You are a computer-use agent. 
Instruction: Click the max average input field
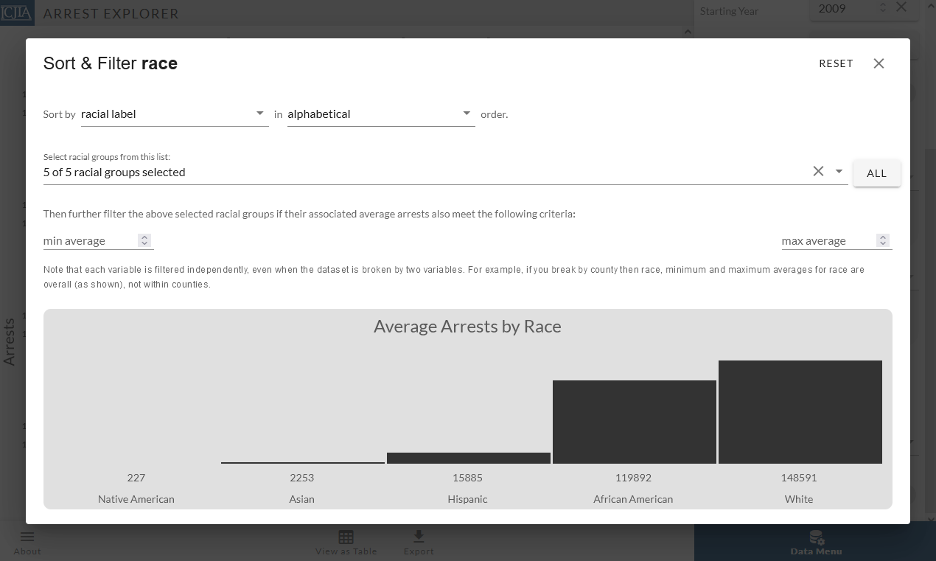(x=827, y=241)
